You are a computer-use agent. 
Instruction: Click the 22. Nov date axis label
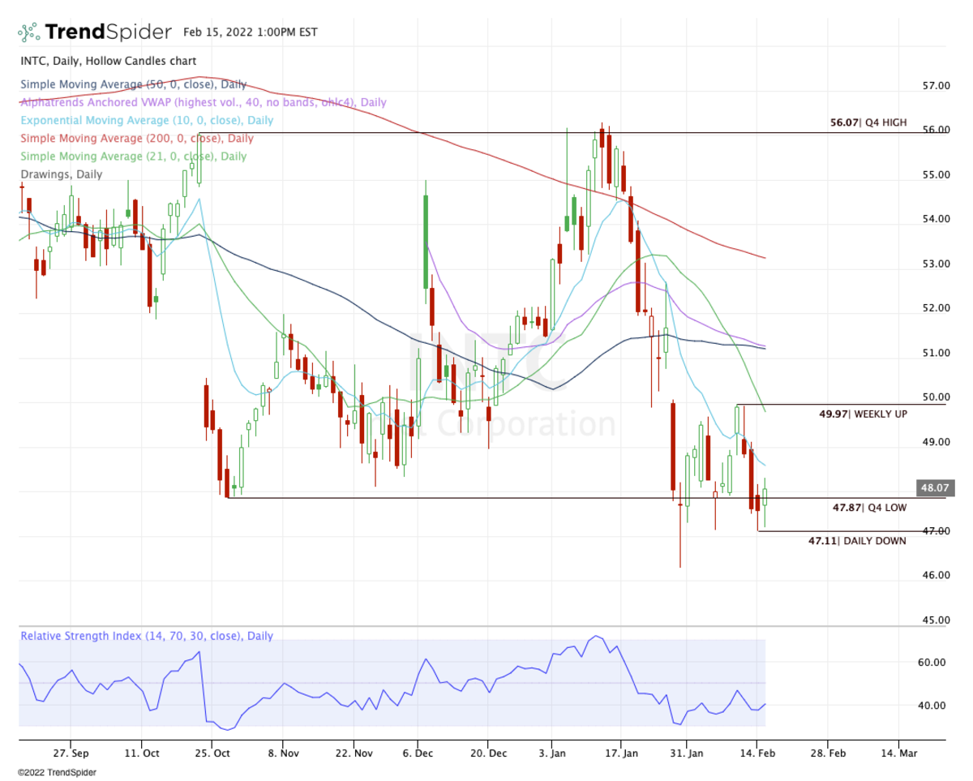pyautogui.click(x=353, y=753)
